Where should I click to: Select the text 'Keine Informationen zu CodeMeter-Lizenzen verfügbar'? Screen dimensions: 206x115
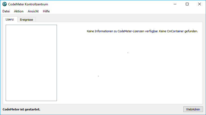click(x=122, y=31)
